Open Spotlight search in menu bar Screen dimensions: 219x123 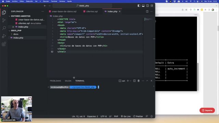[x=194, y=1]
